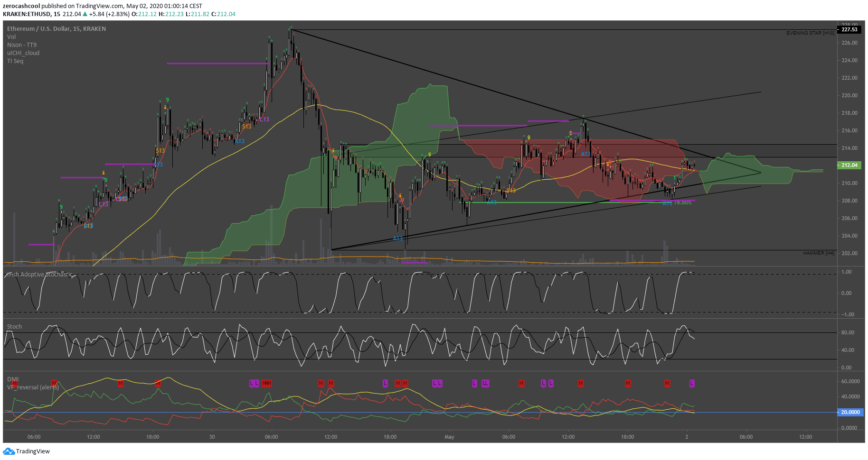Click the 216.00 price axis label
This screenshot has height=460, width=868.
(x=849, y=130)
